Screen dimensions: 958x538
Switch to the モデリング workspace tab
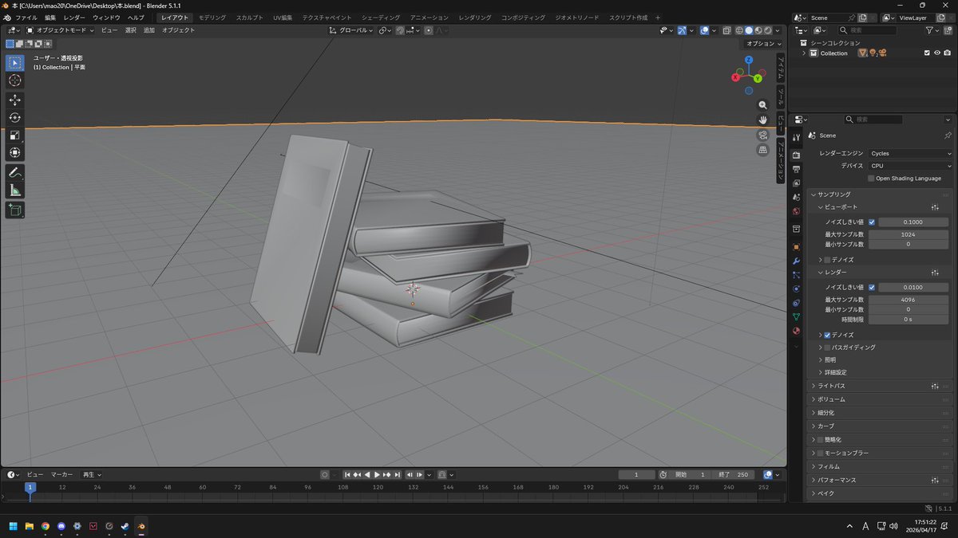(212, 18)
